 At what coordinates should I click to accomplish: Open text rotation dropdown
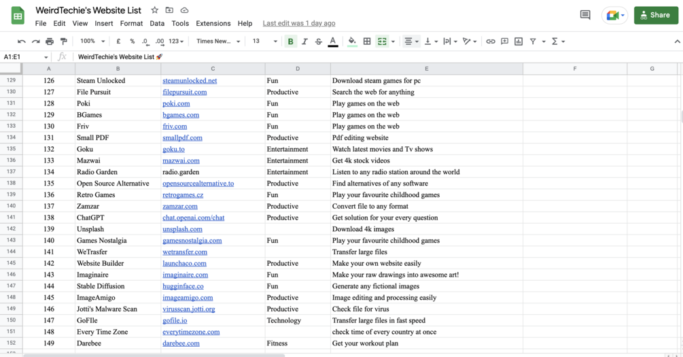tap(470, 41)
